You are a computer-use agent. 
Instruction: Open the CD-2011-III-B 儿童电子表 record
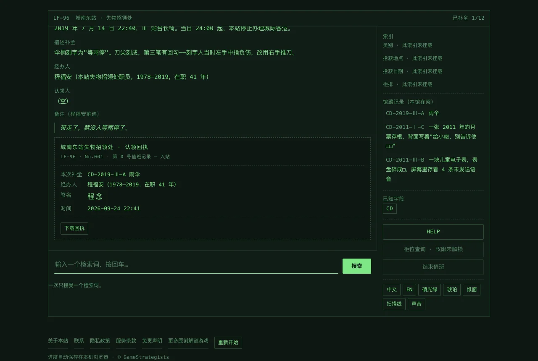point(433,169)
